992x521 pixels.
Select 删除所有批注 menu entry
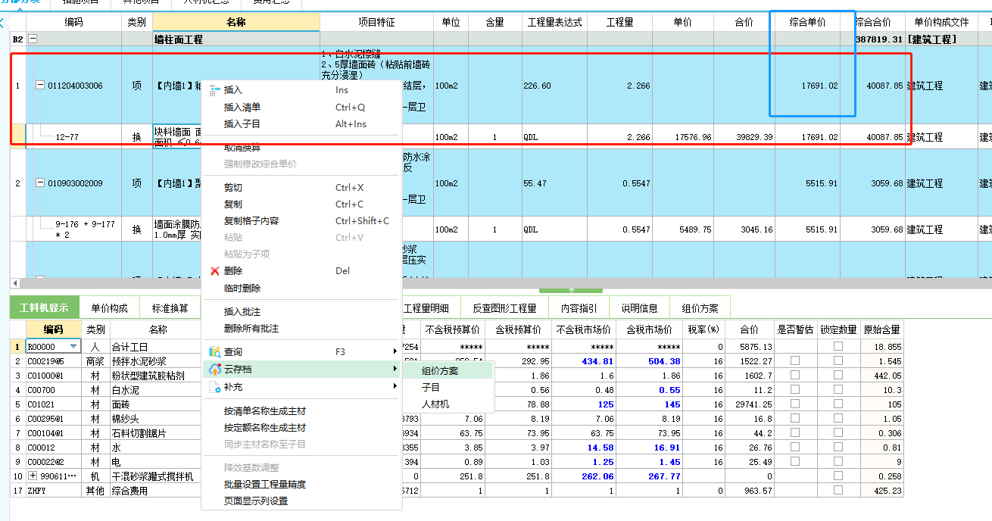coord(301,329)
